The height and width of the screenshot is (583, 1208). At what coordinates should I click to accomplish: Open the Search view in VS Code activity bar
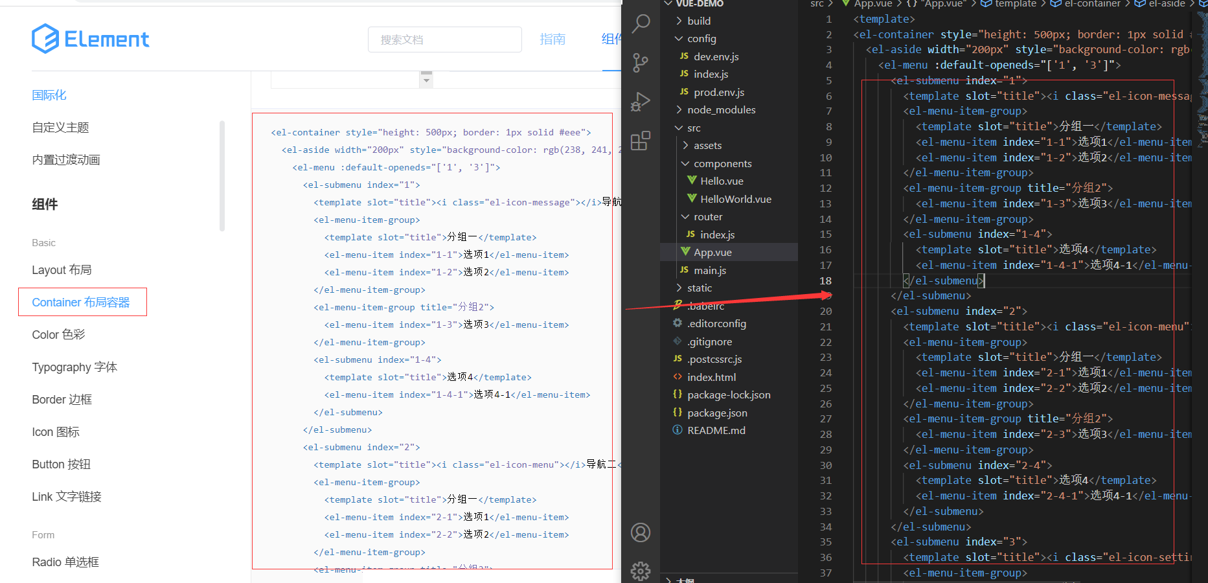tap(641, 24)
